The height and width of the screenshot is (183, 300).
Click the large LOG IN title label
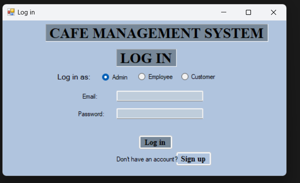pyautogui.click(x=146, y=58)
